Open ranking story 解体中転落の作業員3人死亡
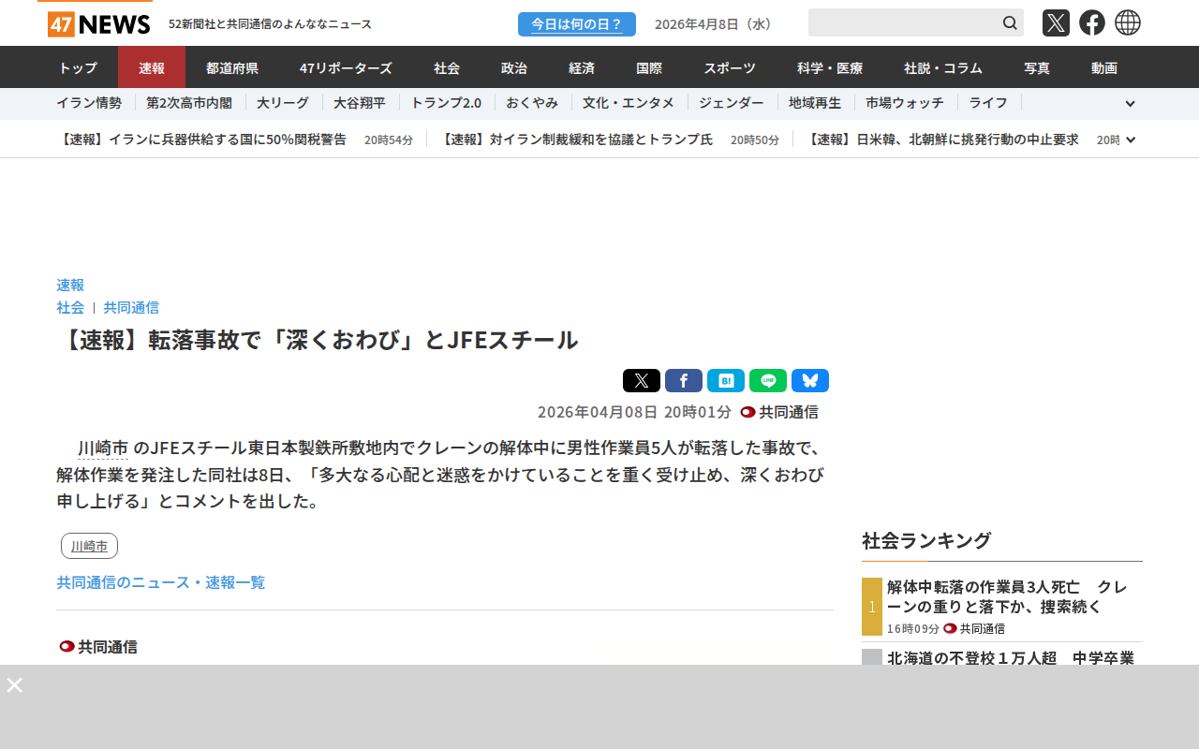 tap(1007, 596)
